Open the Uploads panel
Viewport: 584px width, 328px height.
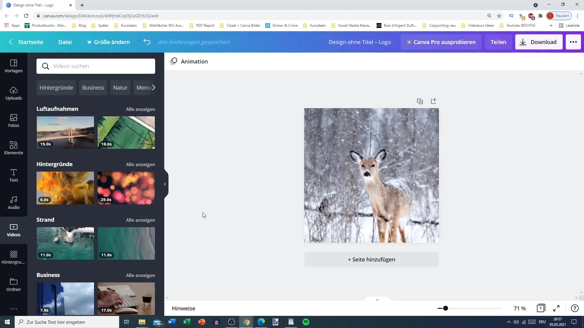14,93
